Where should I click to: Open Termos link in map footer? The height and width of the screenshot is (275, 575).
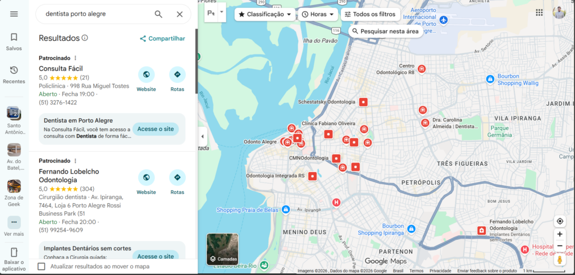click(417, 271)
